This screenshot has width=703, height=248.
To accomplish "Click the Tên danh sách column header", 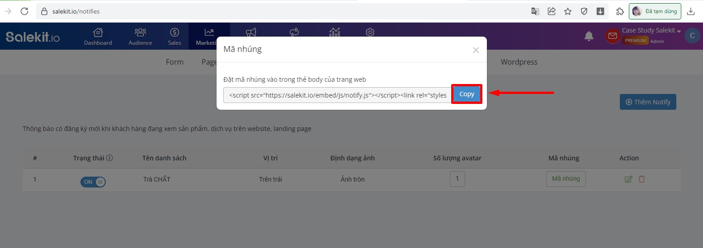I will pos(164,158).
